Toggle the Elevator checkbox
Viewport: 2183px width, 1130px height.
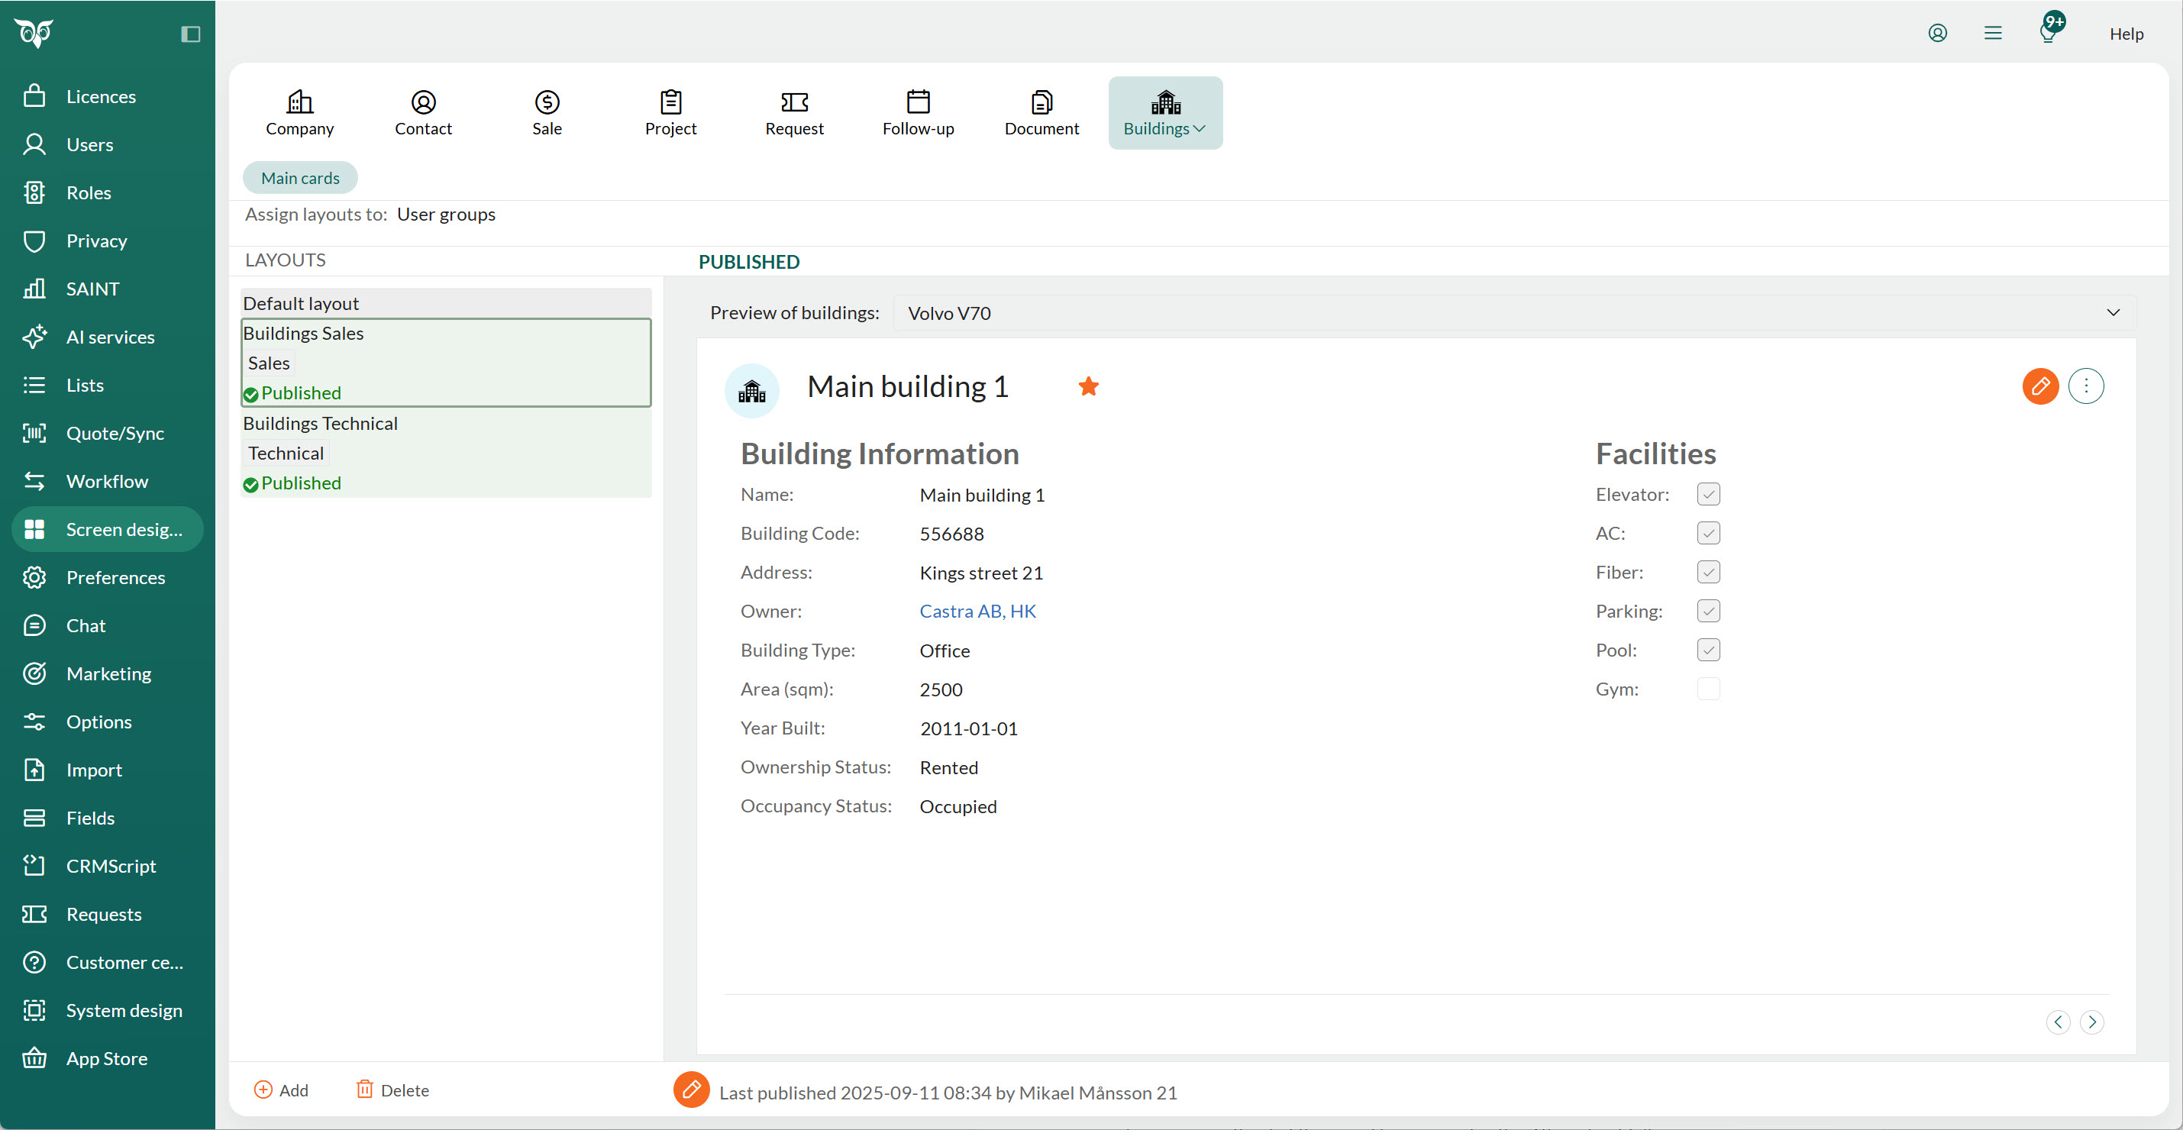(x=1707, y=494)
